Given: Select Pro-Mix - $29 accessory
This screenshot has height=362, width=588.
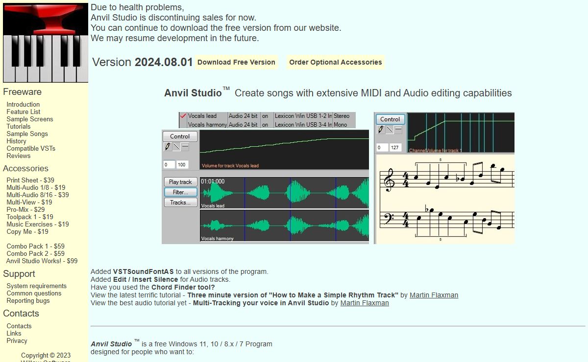Looking at the screenshot, I should pos(25,209).
